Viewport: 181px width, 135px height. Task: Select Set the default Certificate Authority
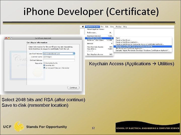tap(143, 48)
